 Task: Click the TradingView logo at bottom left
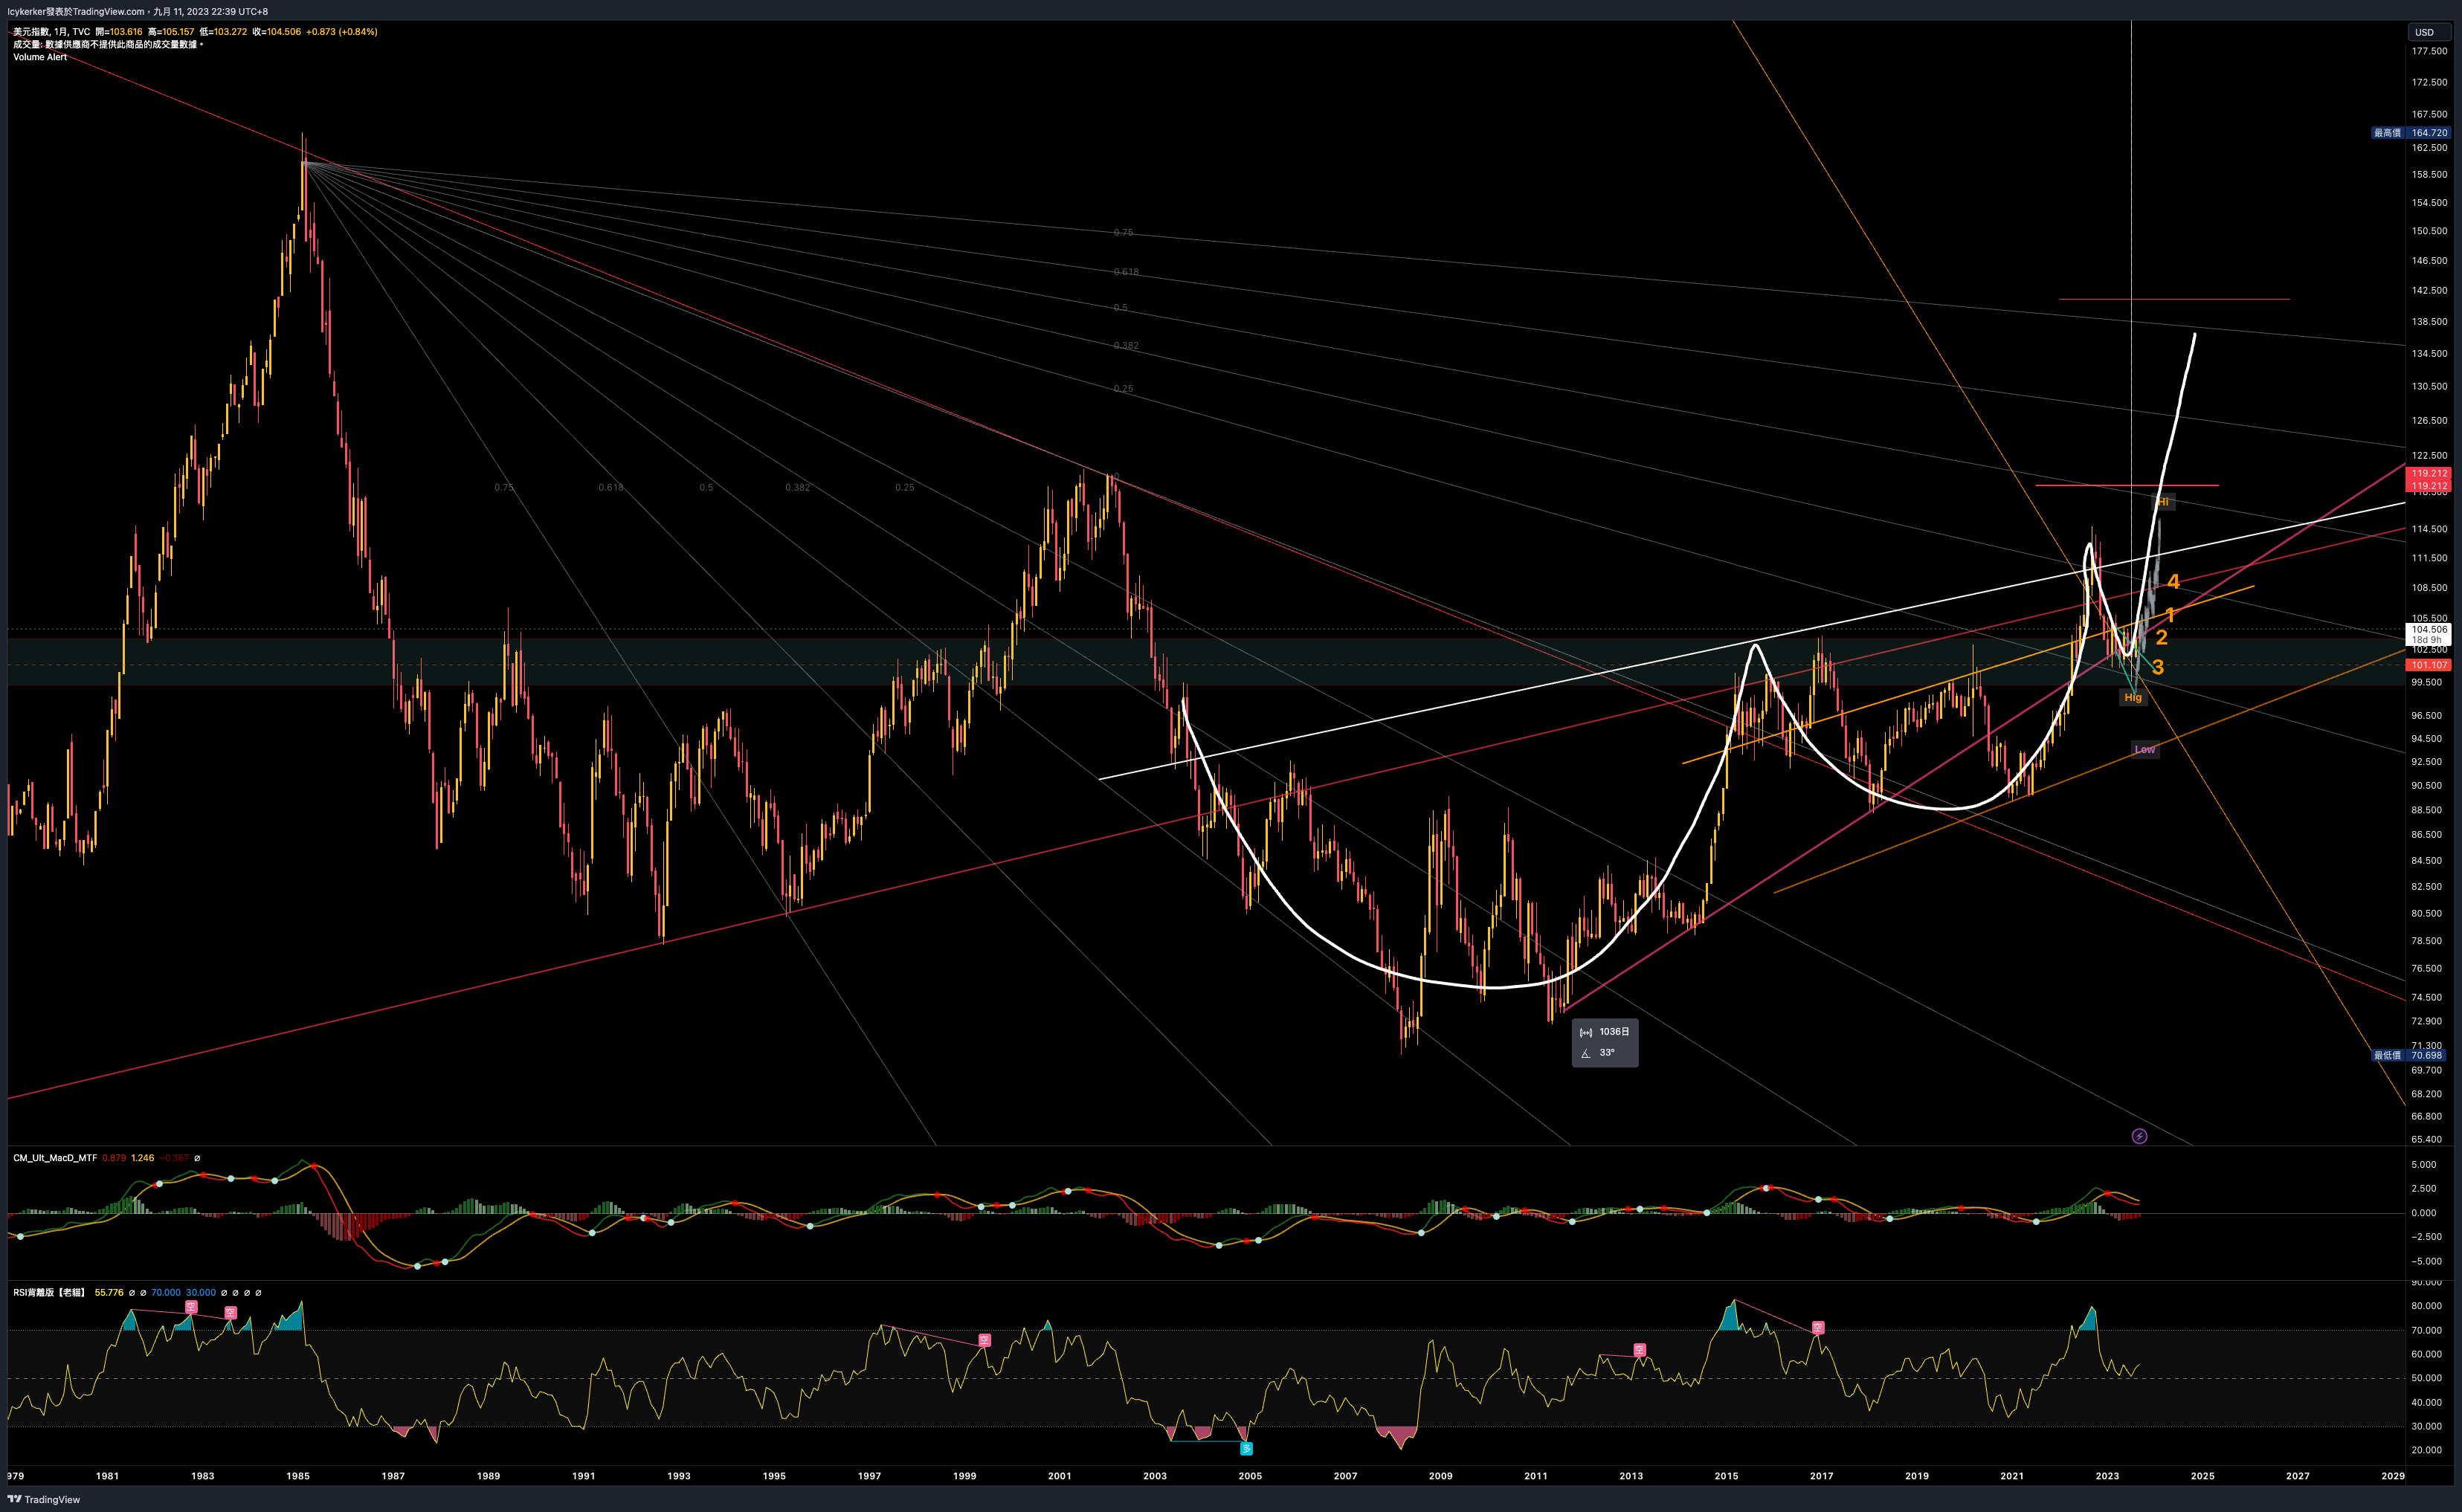pyautogui.click(x=45, y=1499)
